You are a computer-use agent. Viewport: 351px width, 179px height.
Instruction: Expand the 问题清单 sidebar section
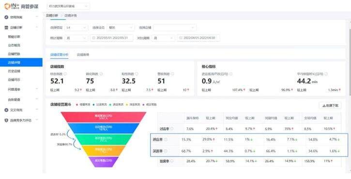(x=22, y=89)
